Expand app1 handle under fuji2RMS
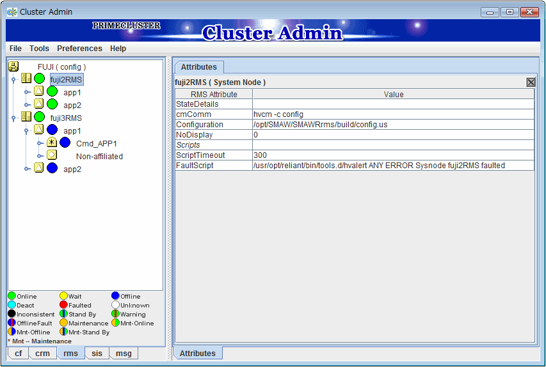The image size is (546, 367). coord(27,93)
